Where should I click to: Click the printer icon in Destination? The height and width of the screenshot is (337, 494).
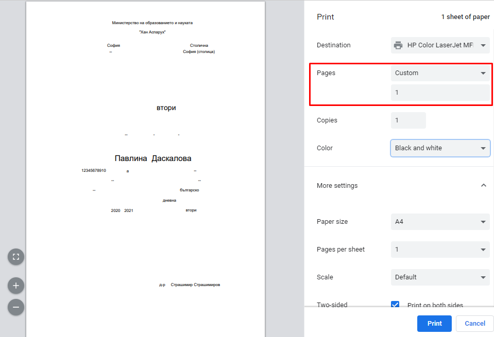pyautogui.click(x=398, y=45)
